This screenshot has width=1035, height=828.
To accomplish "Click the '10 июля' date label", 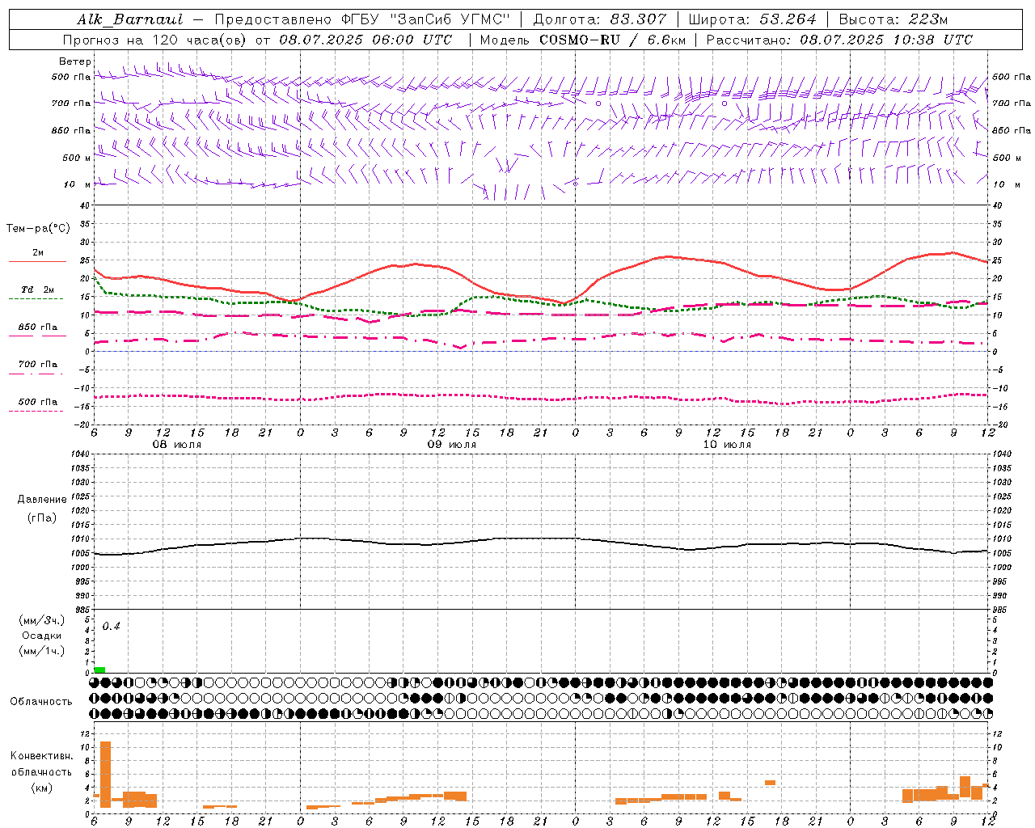I will [x=727, y=445].
